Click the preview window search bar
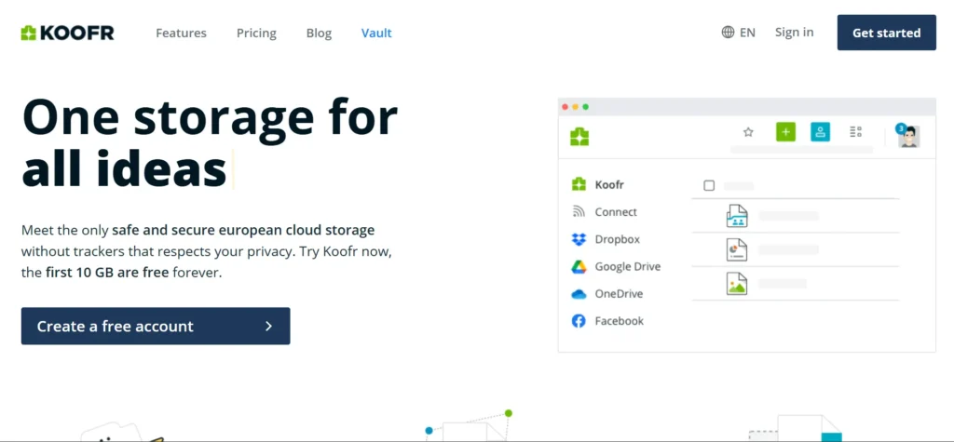This screenshot has height=442, width=954. (801, 150)
